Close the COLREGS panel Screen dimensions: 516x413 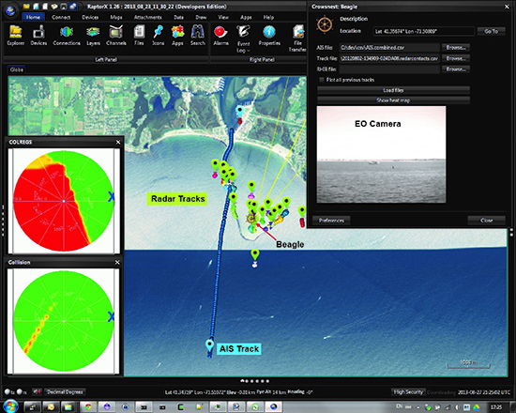[118, 142]
